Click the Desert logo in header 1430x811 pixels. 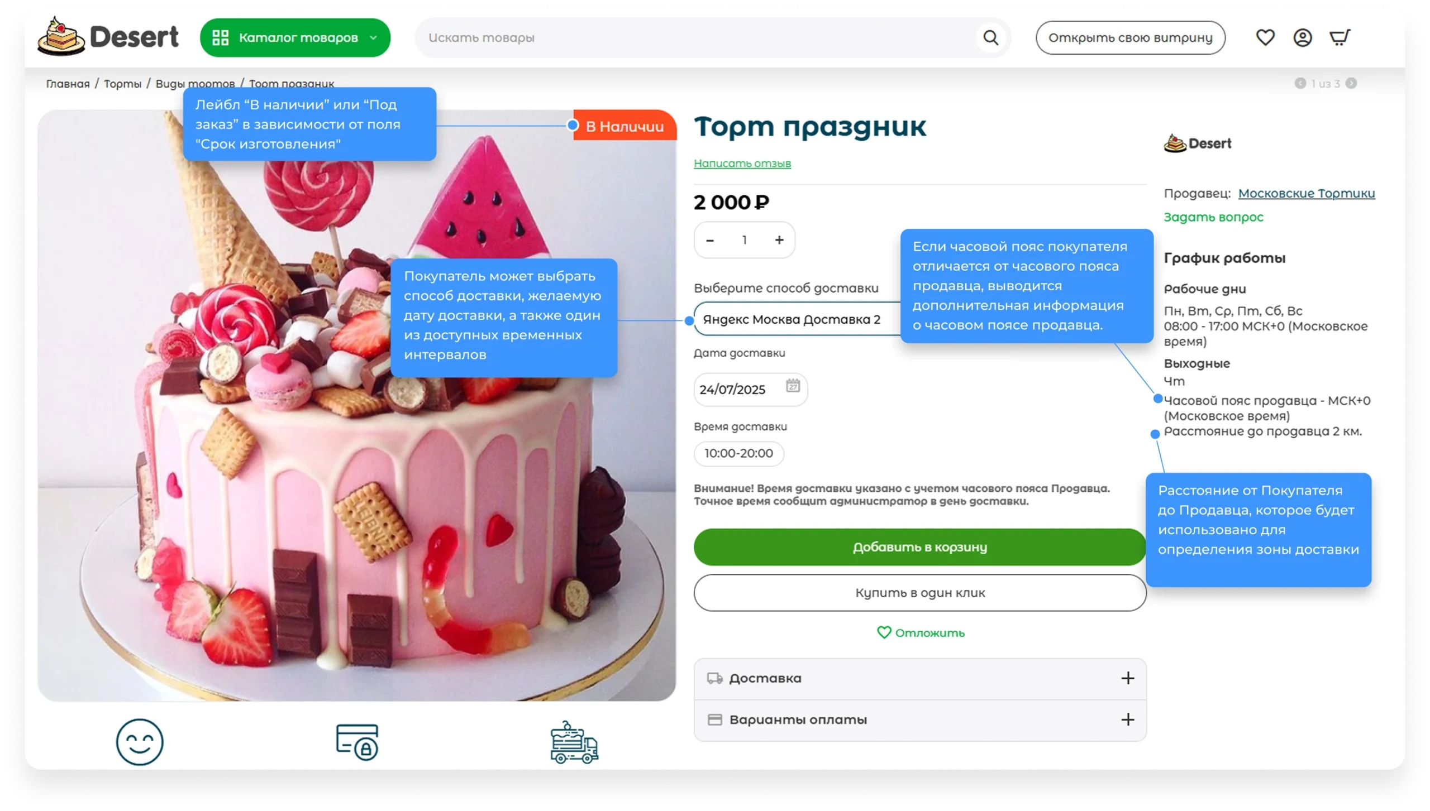point(108,37)
